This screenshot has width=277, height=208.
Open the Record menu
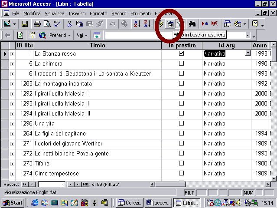click(119, 13)
